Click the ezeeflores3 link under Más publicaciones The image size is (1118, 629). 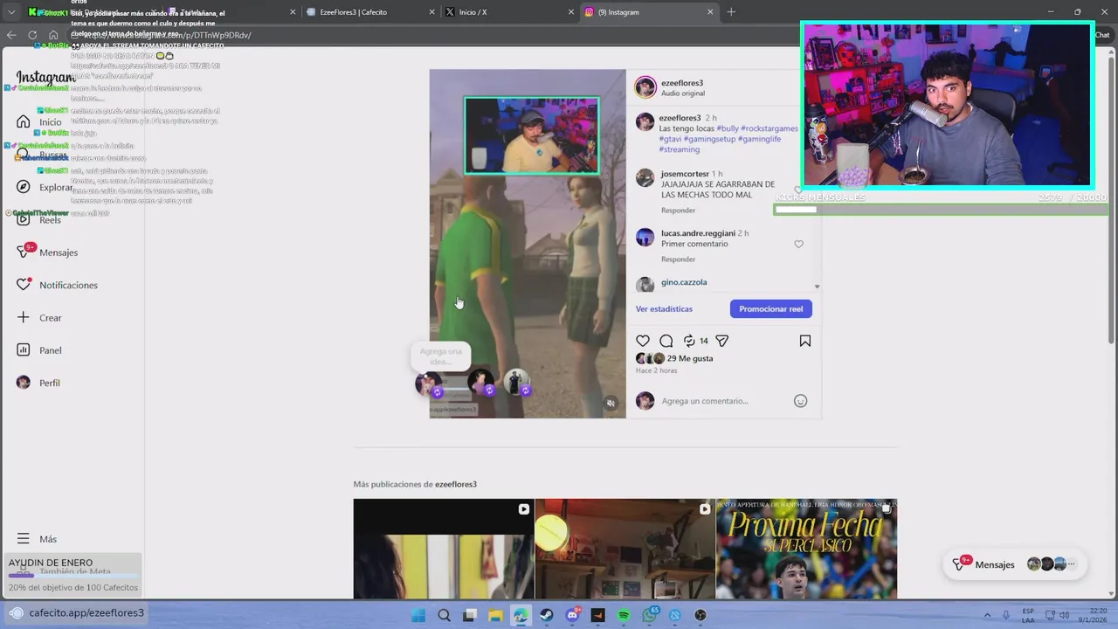point(456,484)
